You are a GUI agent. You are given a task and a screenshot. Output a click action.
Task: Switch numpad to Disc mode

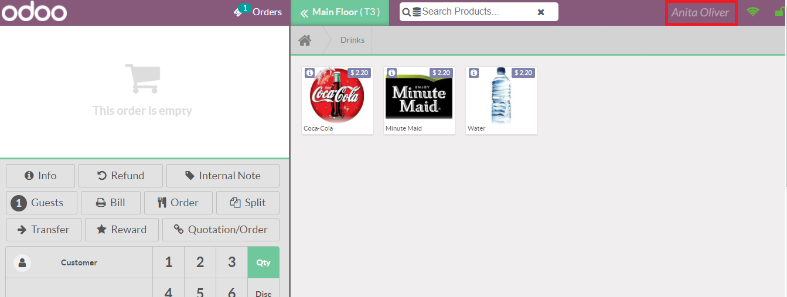[x=264, y=288]
